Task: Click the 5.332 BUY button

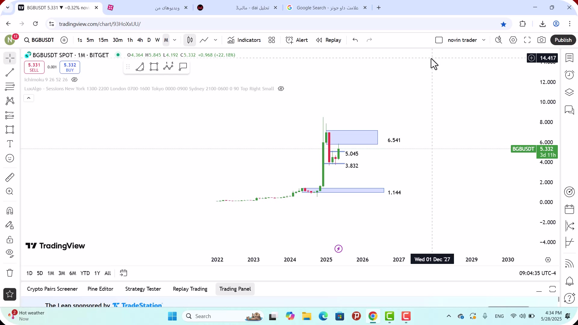Action: click(70, 67)
